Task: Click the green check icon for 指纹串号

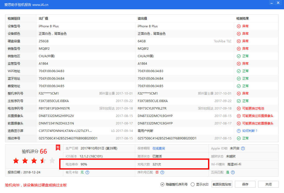Action: (238, 138)
